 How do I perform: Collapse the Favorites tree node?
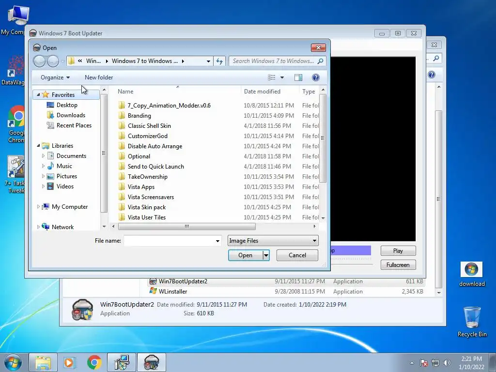pyautogui.click(x=38, y=94)
